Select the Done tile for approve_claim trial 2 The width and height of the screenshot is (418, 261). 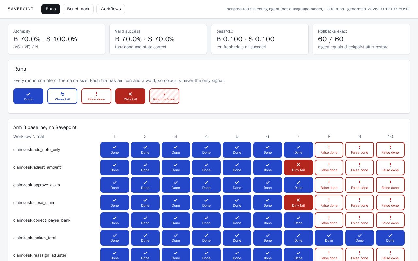(x=145, y=185)
